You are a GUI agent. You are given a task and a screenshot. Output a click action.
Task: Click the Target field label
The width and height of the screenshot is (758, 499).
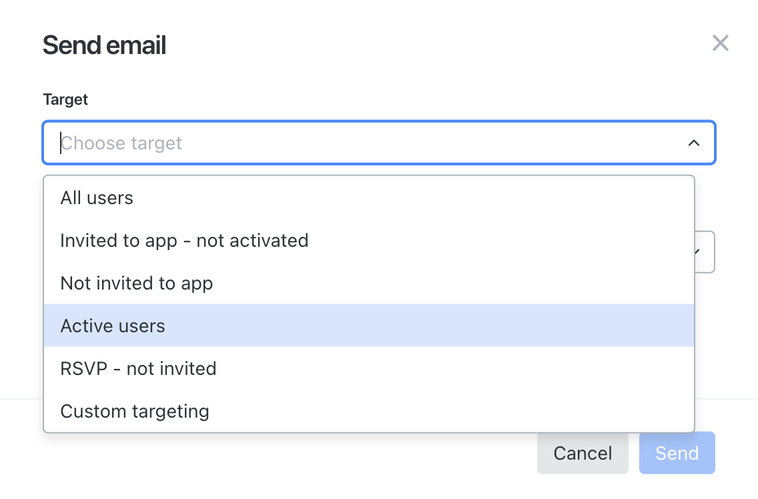click(65, 99)
